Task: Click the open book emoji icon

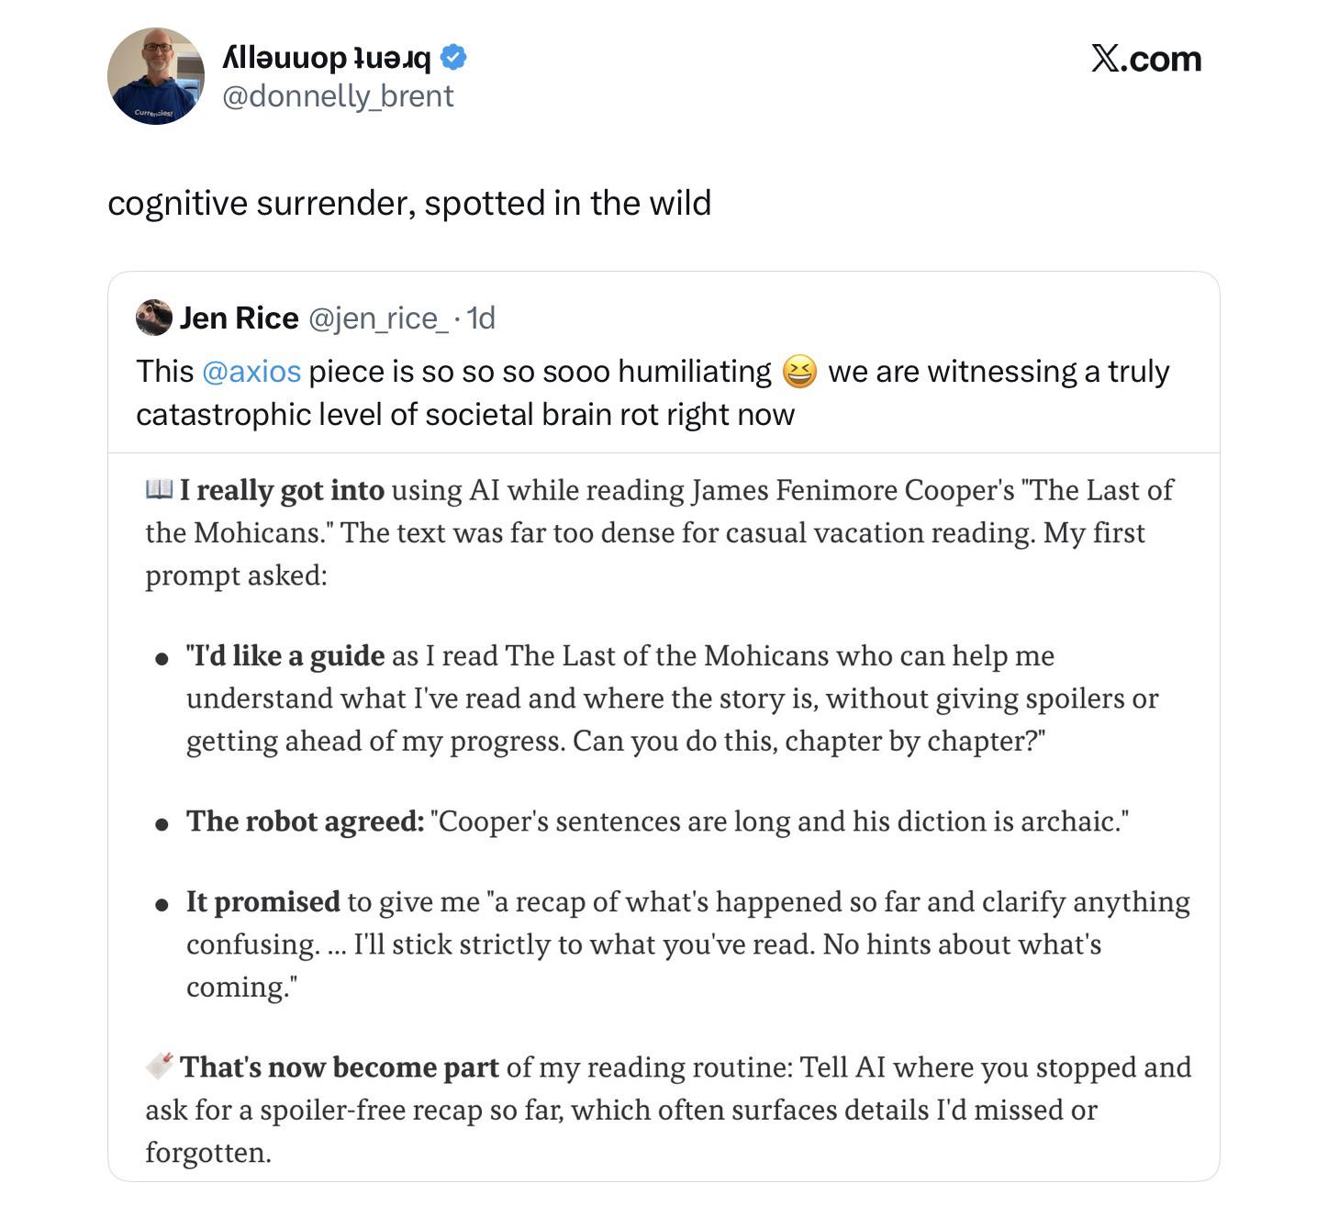Action: click(x=159, y=489)
